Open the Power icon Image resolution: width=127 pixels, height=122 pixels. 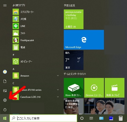(5, 110)
